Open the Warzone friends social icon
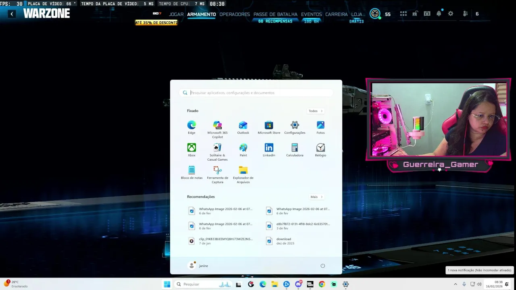516x290 pixels. [465, 14]
